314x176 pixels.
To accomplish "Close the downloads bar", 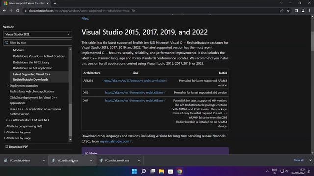I will tap(310, 160).
